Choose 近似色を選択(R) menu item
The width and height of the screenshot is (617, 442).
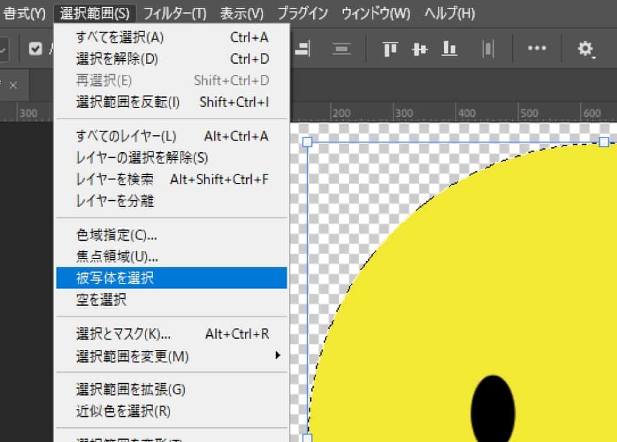[171, 411]
